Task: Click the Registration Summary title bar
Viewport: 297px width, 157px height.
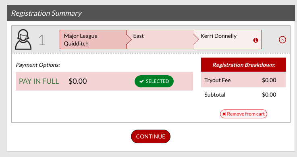Action: pyautogui.click(x=151, y=13)
